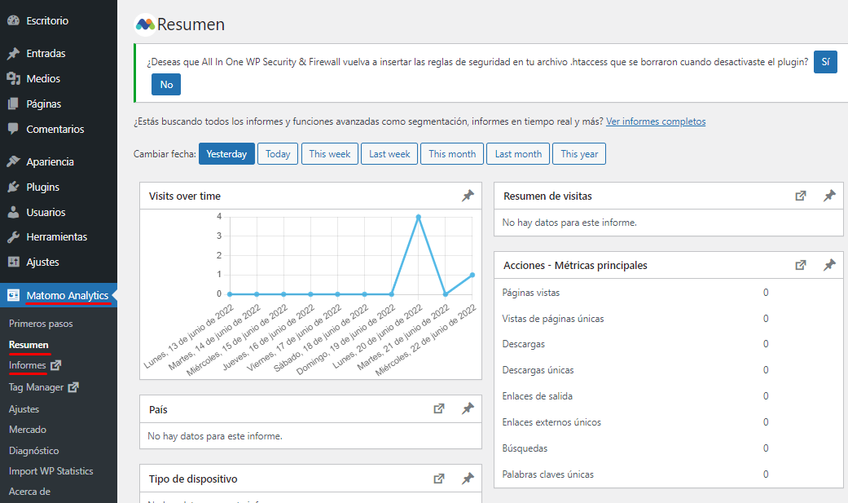Go to Mercado submenu item
This screenshot has width=848, height=503.
pyautogui.click(x=28, y=430)
